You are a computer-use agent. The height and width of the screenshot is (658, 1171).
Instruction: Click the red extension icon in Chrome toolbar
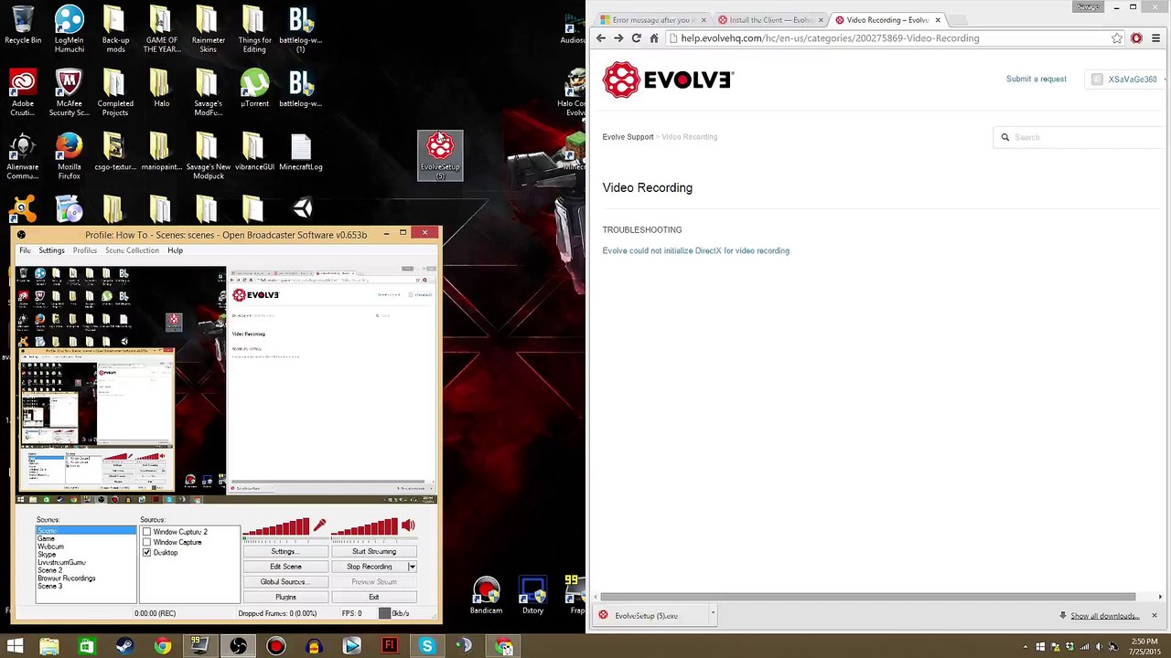click(1136, 38)
